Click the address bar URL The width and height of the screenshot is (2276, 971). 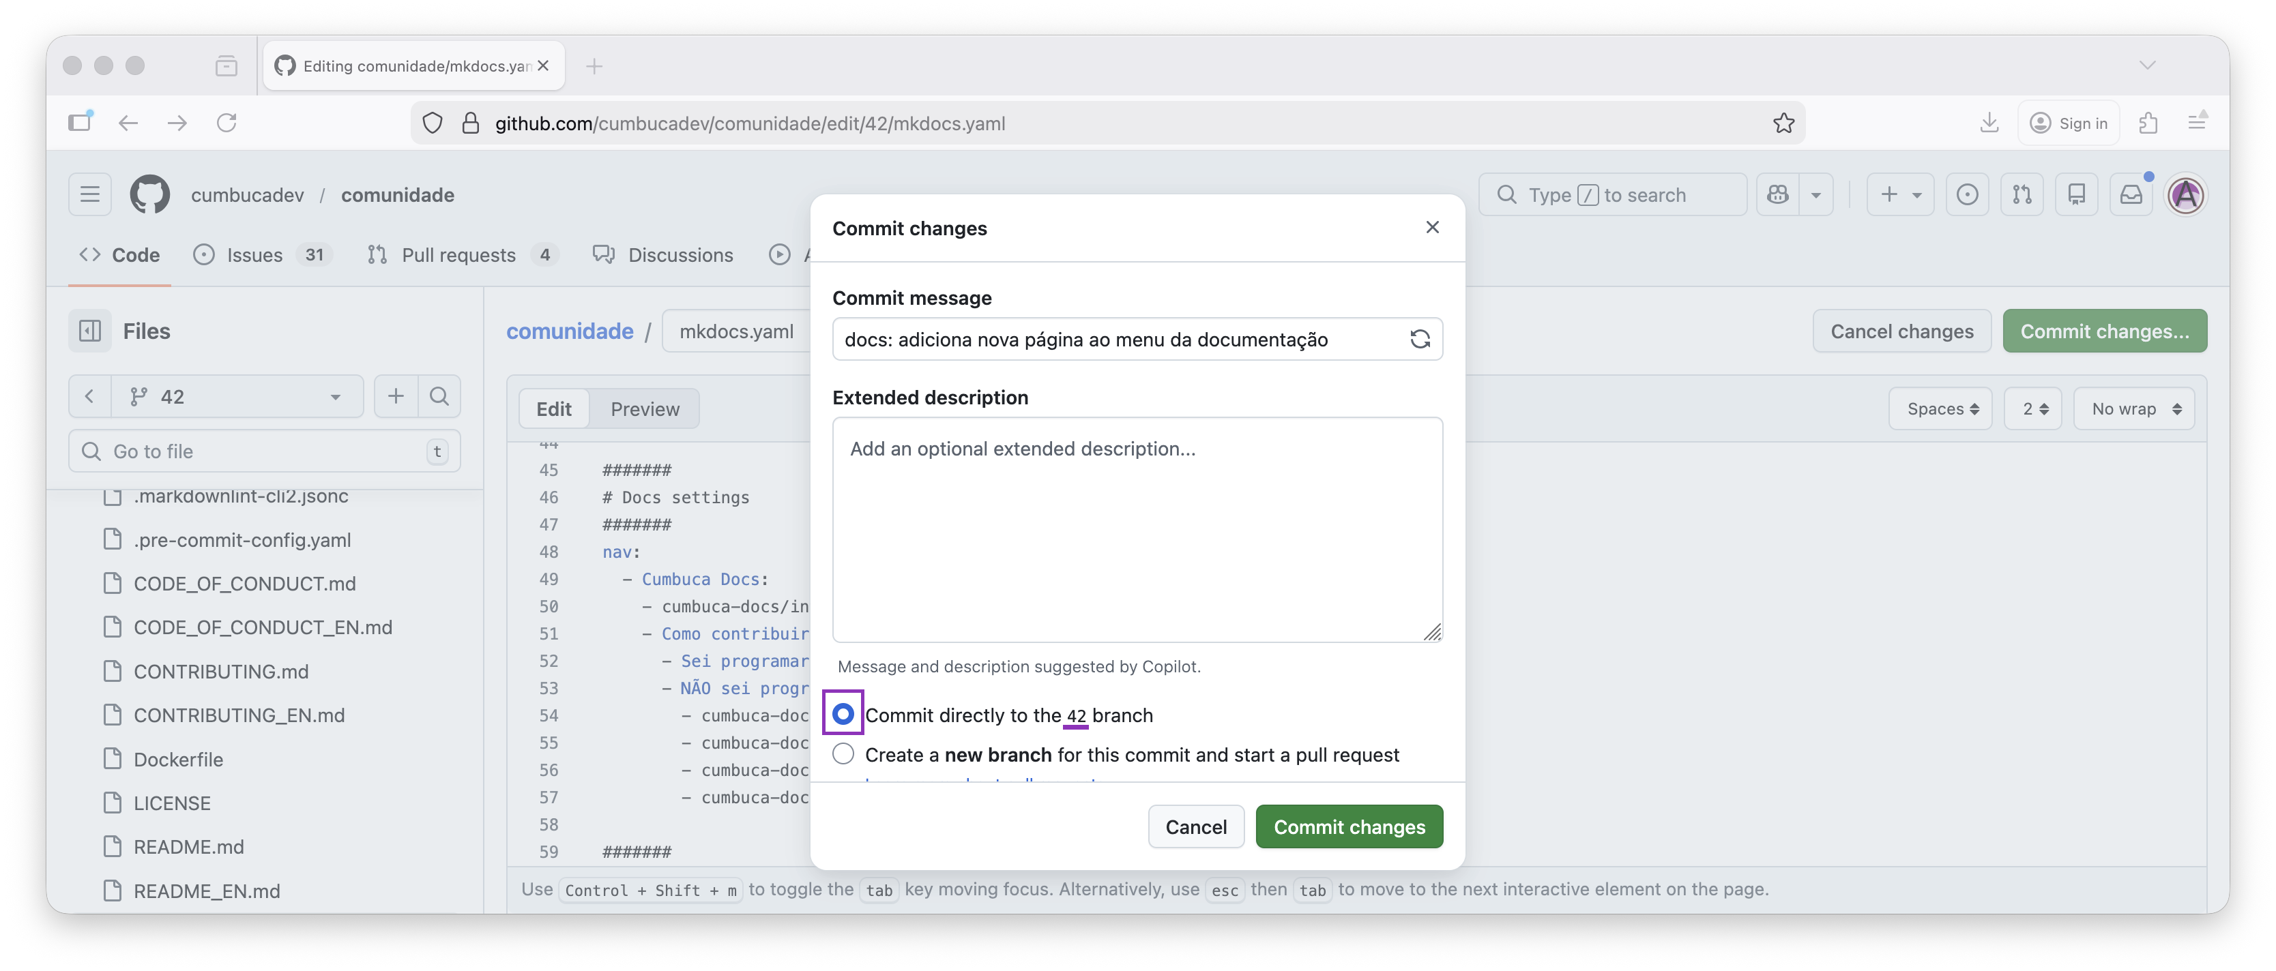click(x=750, y=123)
